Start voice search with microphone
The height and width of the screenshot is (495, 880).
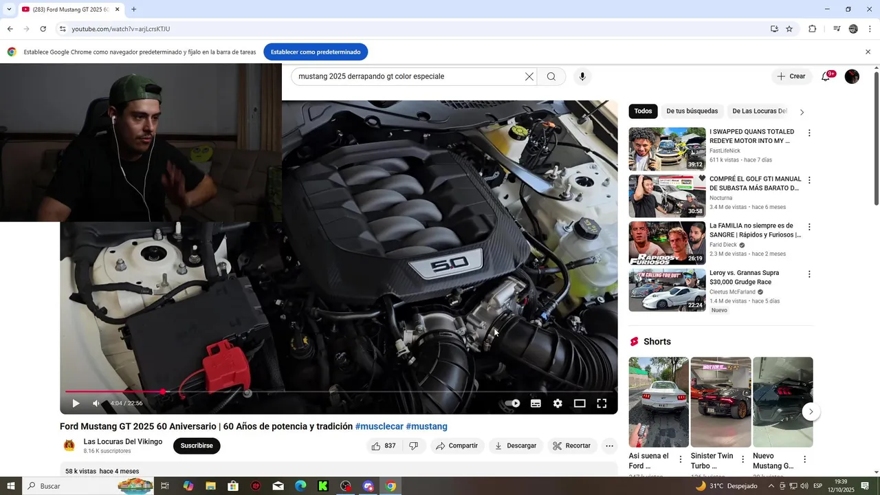coord(582,76)
